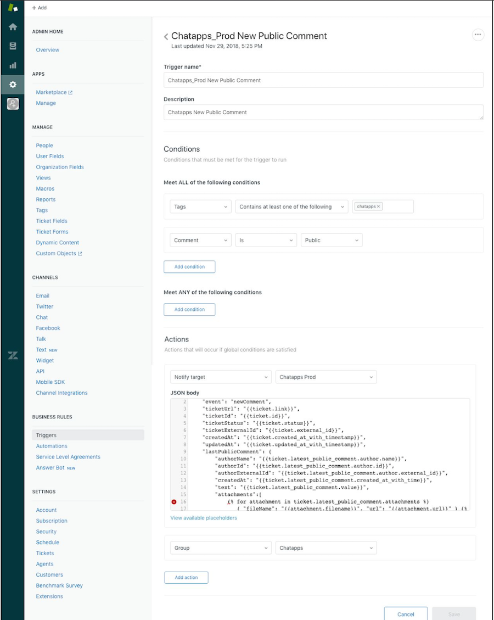
Task: Click the Cancel button
Action: pyautogui.click(x=406, y=614)
